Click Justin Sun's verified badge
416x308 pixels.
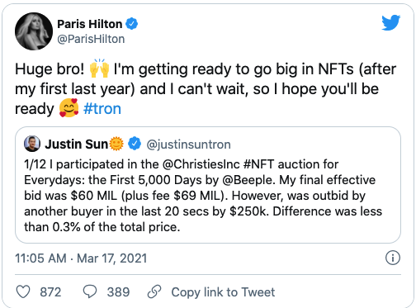click(x=135, y=144)
